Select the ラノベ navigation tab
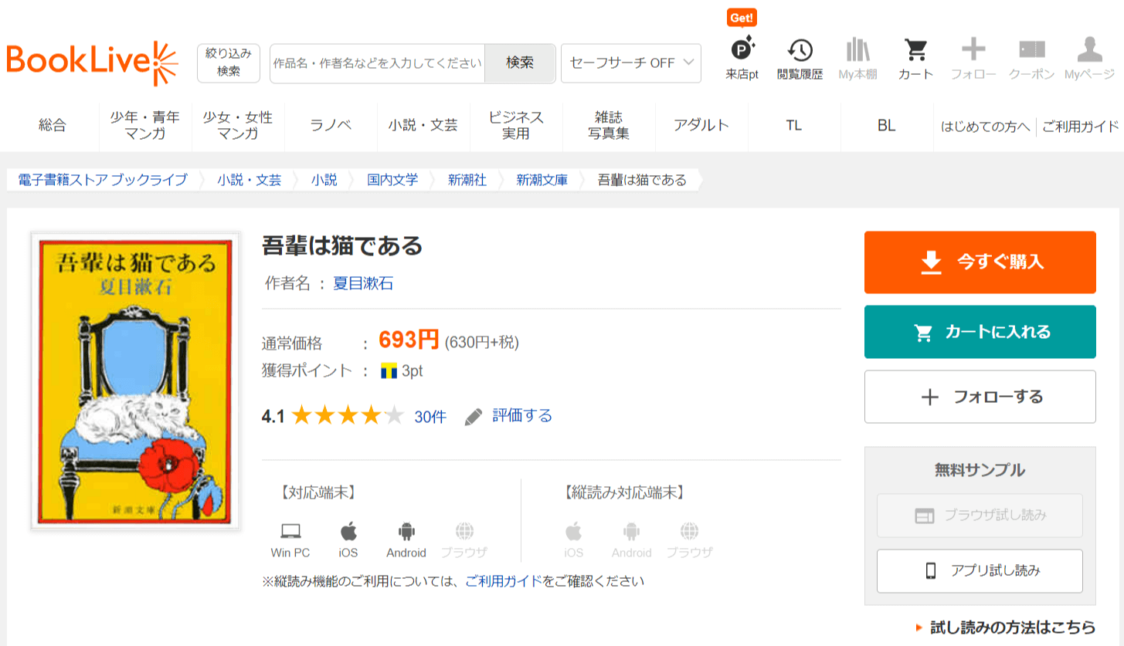 331,125
